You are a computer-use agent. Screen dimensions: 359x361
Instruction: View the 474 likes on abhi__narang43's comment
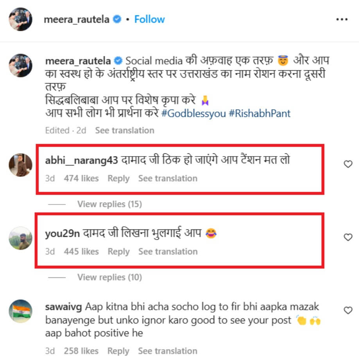(x=81, y=178)
